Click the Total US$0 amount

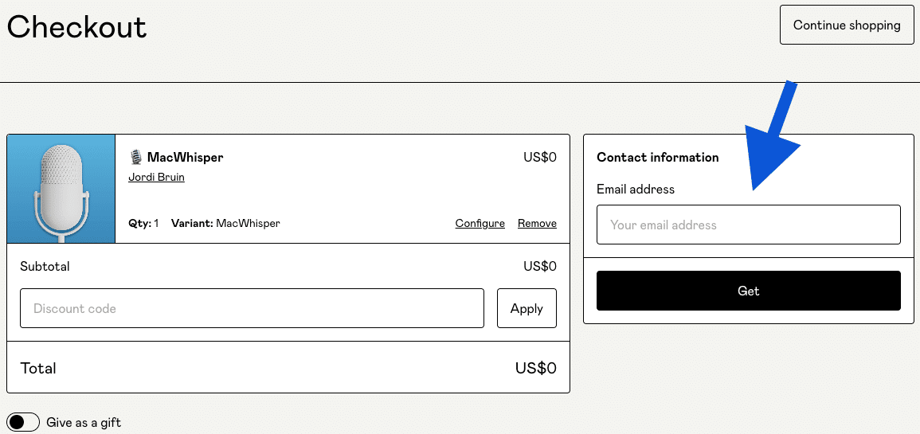click(535, 368)
